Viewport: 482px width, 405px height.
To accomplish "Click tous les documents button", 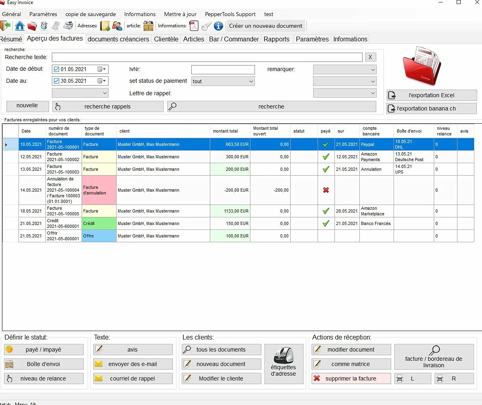I will 222,350.
